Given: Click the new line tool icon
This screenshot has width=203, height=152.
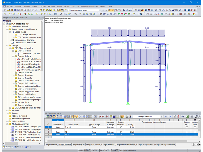Looking at the screenshot, I should click(x=10, y=14).
